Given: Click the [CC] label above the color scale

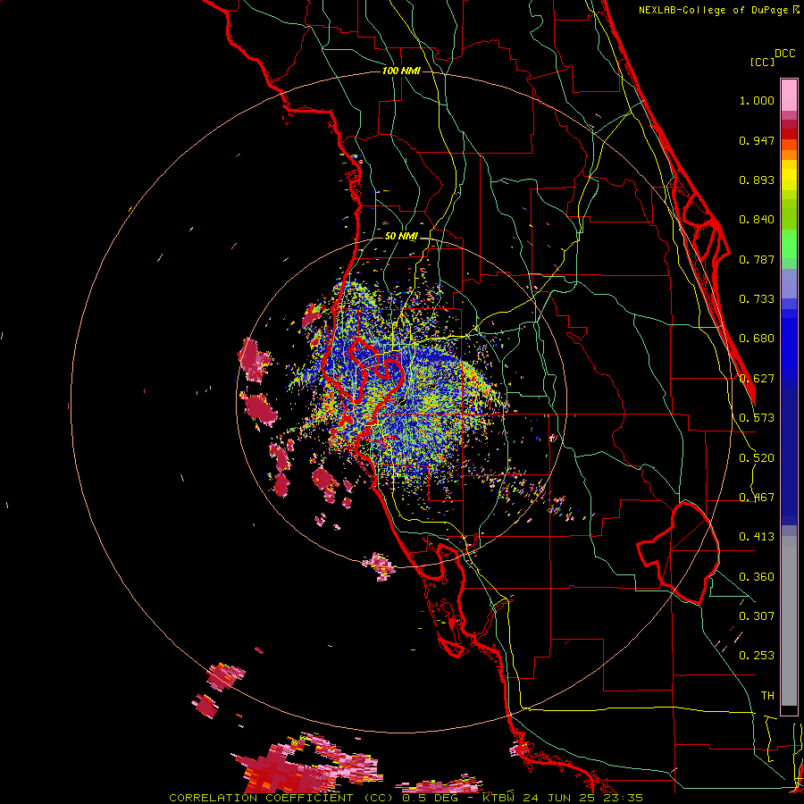Looking at the screenshot, I should point(762,62).
